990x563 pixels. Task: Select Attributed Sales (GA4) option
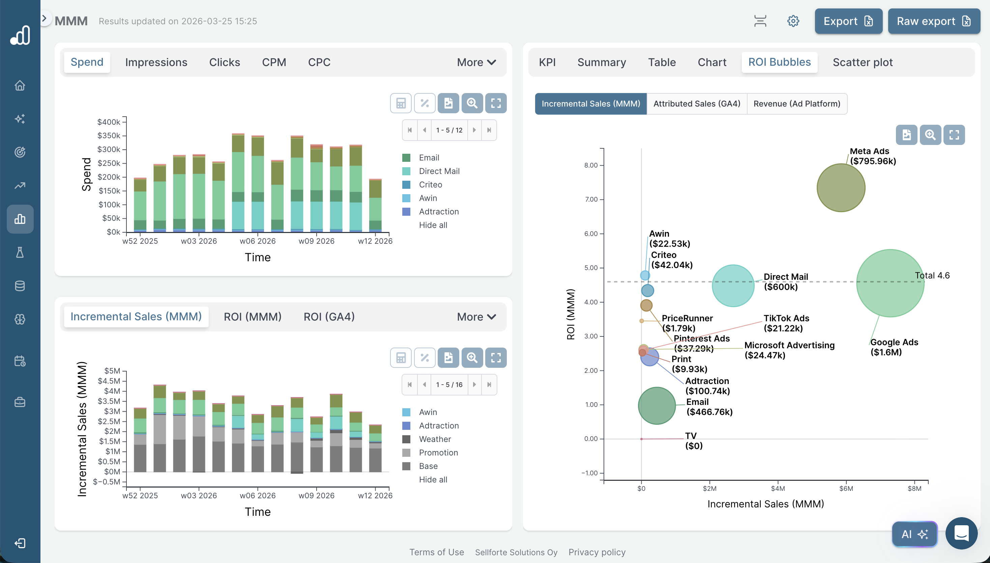pyautogui.click(x=697, y=103)
